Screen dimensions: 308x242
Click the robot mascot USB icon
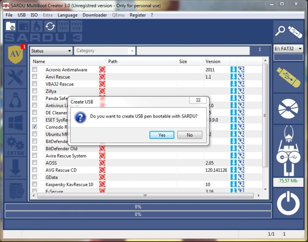point(288,151)
